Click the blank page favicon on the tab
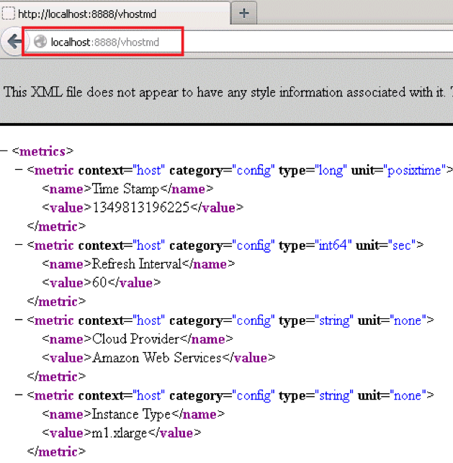The height and width of the screenshot is (463, 453). 8,14
